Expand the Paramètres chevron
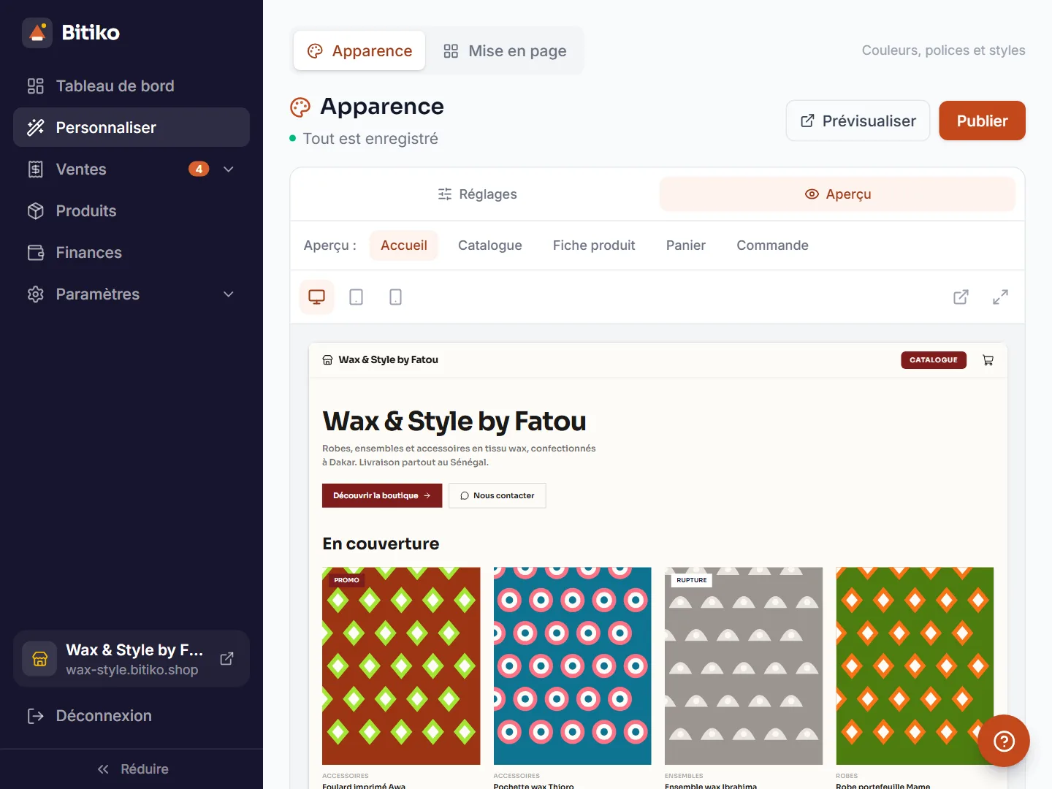This screenshot has width=1052, height=789. point(229,294)
